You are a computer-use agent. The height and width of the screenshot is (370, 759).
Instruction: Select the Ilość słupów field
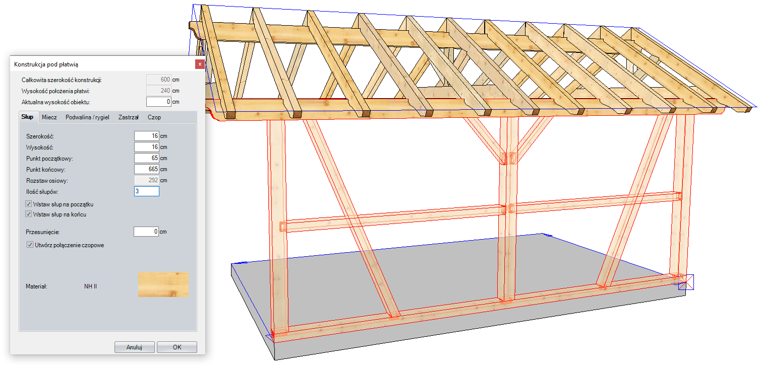coord(146,191)
